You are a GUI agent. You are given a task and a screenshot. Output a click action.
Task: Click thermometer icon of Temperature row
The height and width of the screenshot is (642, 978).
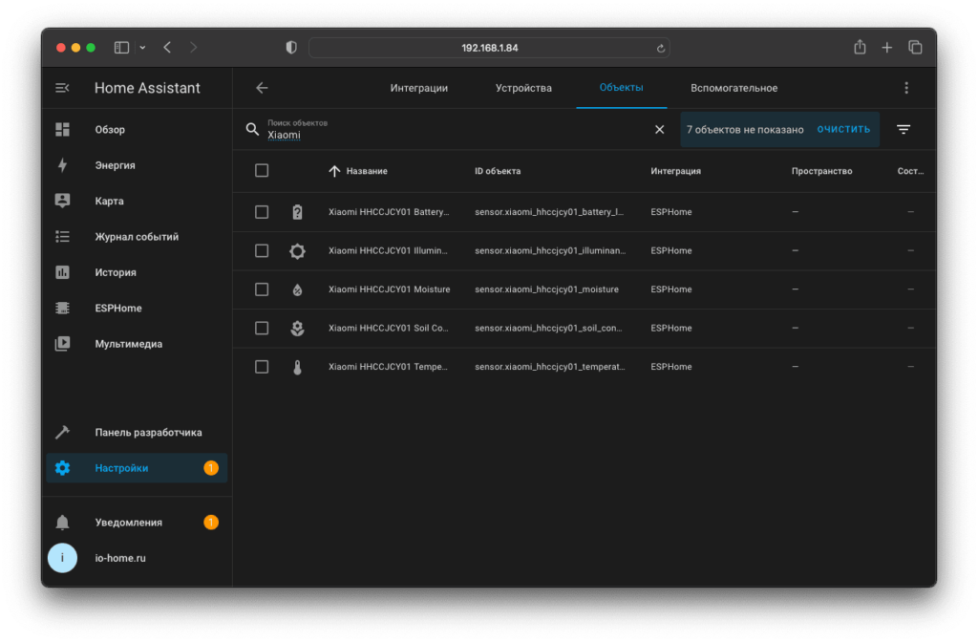point(298,367)
